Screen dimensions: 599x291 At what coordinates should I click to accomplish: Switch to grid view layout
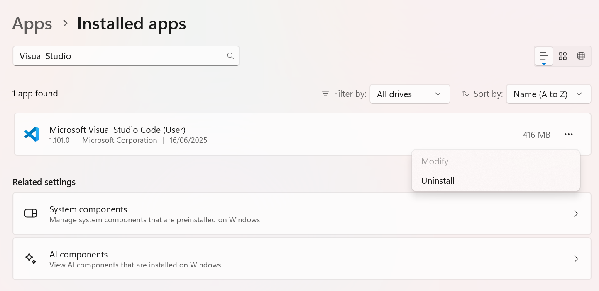click(562, 56)
